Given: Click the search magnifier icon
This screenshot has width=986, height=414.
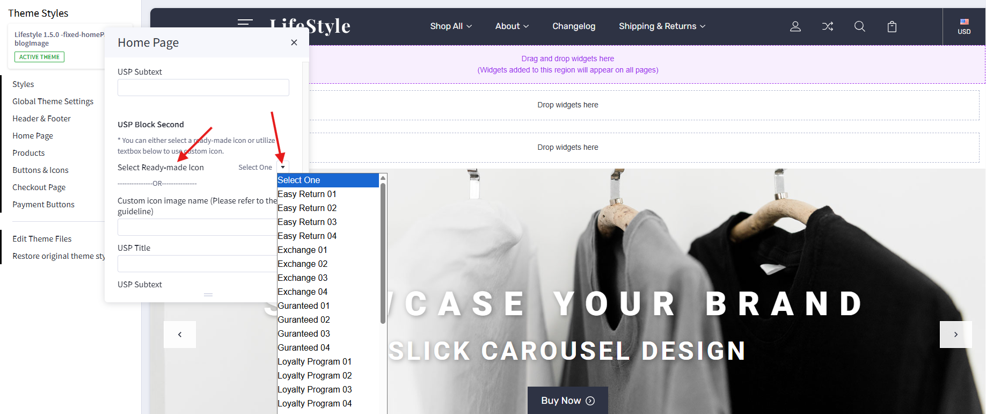Looking at the screenshot, I should tap(859, 26).
